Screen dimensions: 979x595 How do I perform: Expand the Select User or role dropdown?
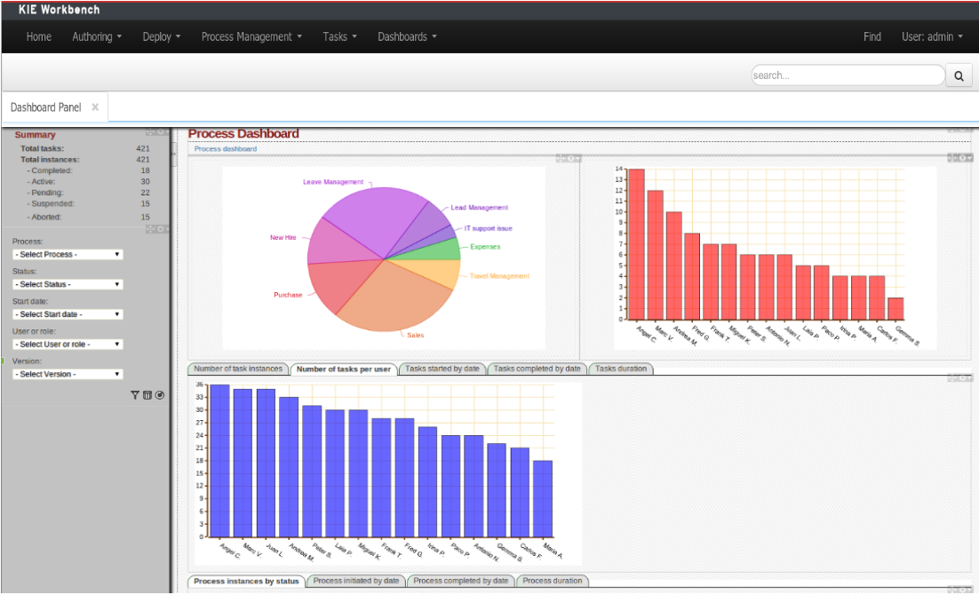pyautogui.click(x=68, y=345)
